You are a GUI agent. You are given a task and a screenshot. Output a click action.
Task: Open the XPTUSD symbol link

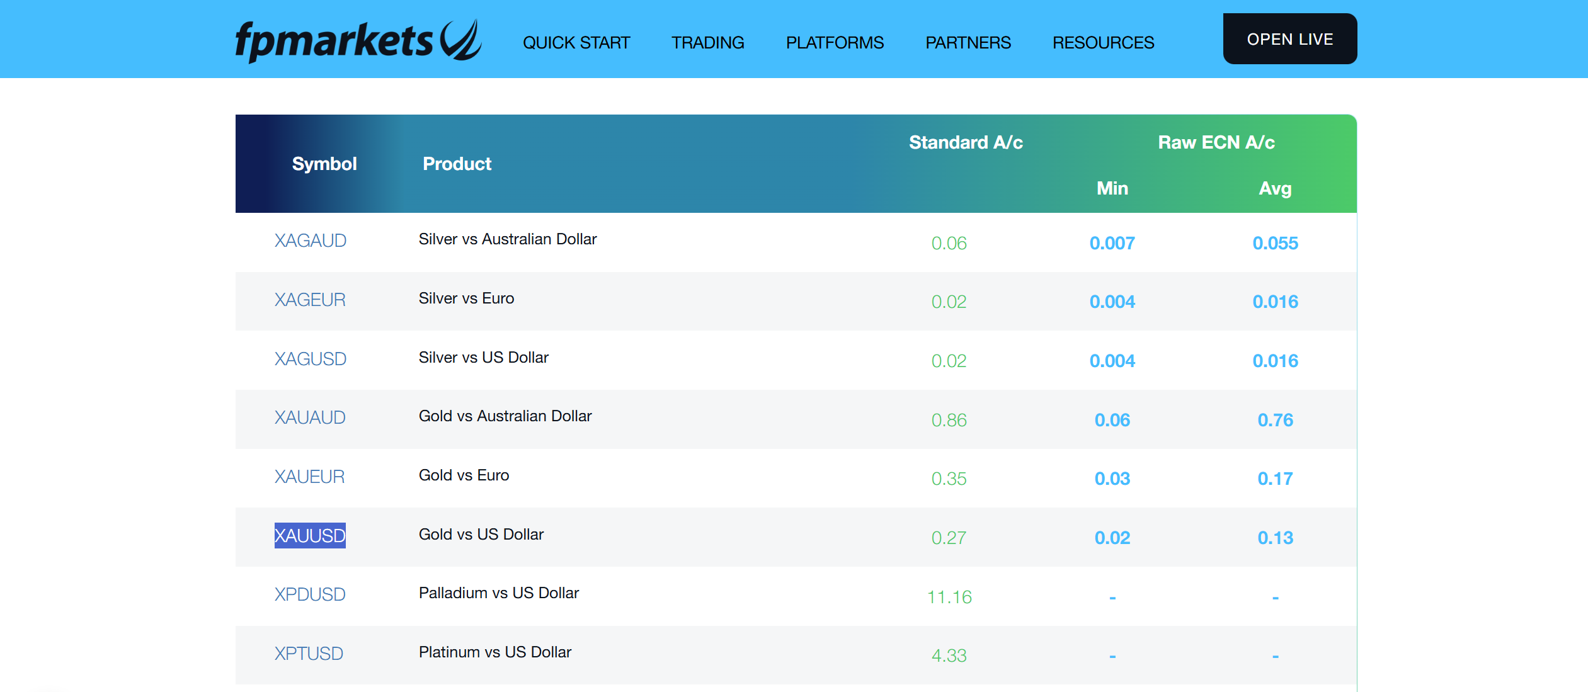(x=309, y=654)
